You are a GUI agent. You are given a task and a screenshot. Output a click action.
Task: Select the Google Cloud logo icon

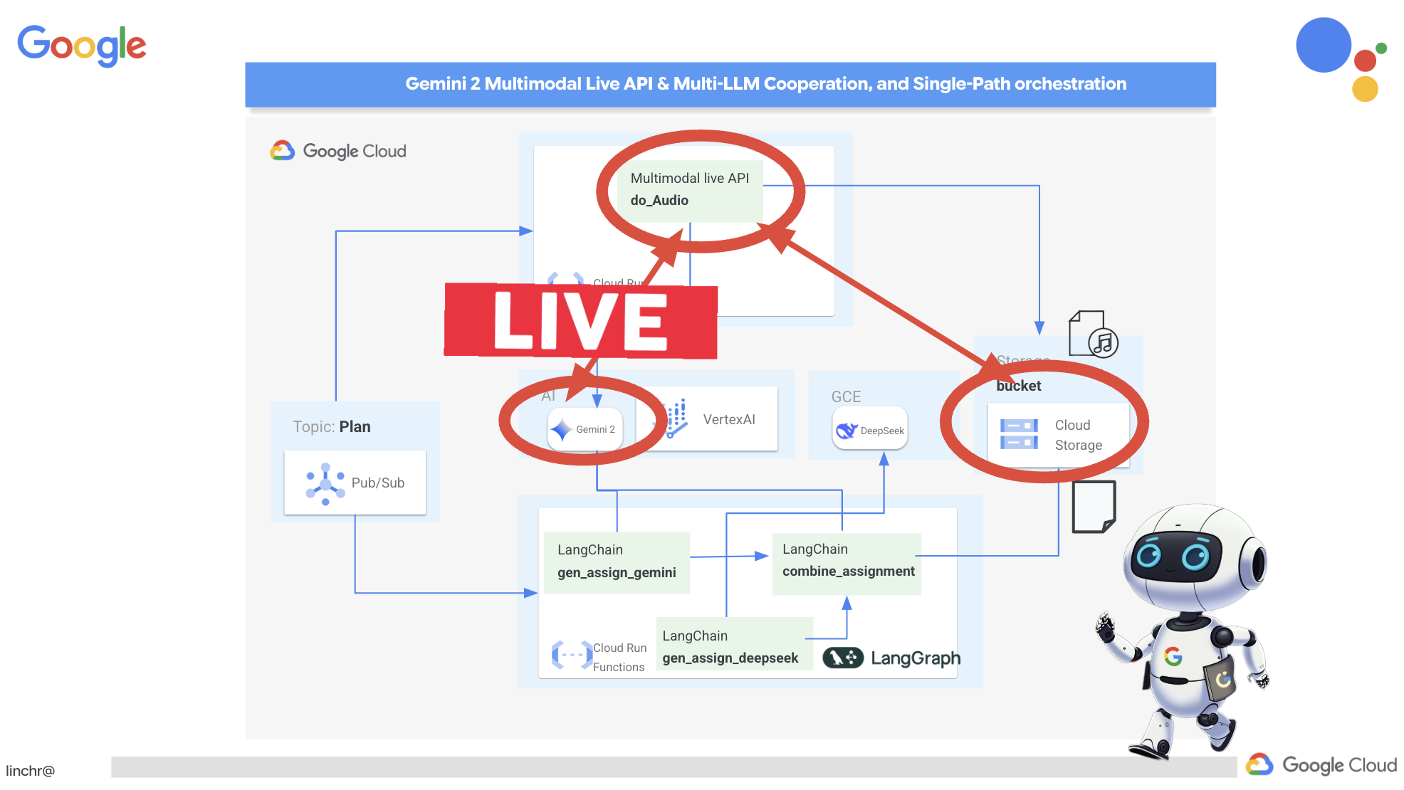[283, 150]
